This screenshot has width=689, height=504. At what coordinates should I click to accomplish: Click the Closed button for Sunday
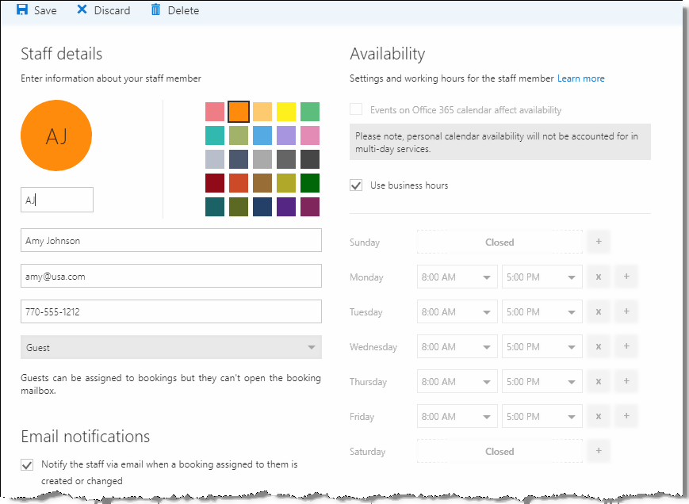click(500, 242)
